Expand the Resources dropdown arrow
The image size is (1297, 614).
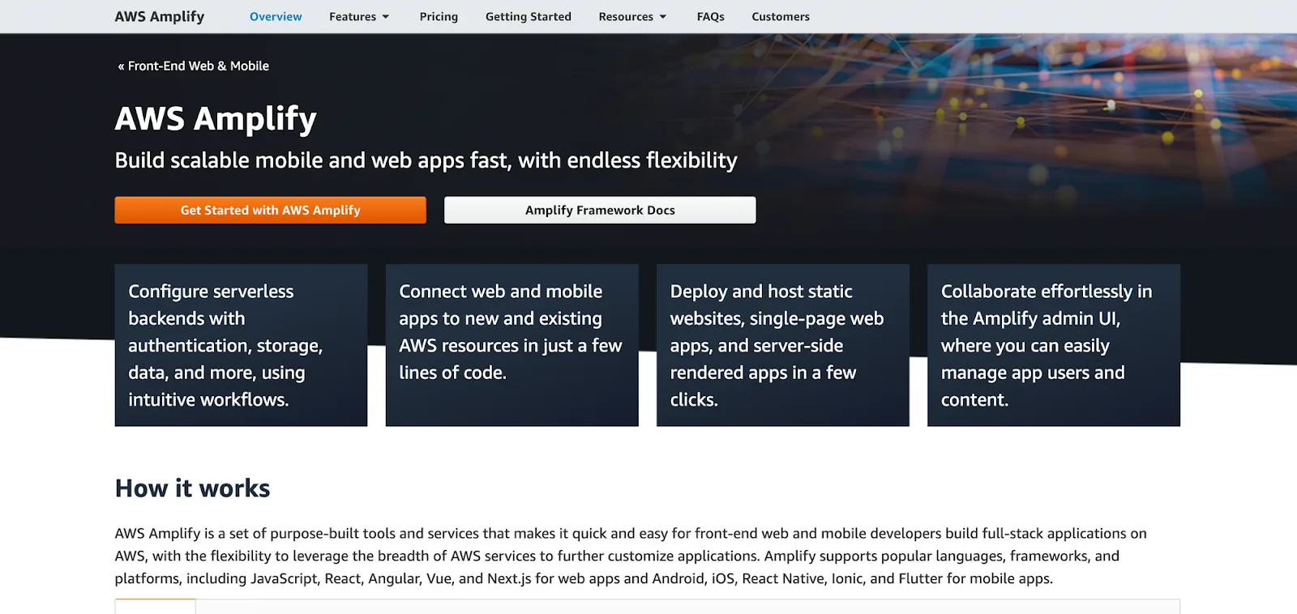[x=663, y=17]
